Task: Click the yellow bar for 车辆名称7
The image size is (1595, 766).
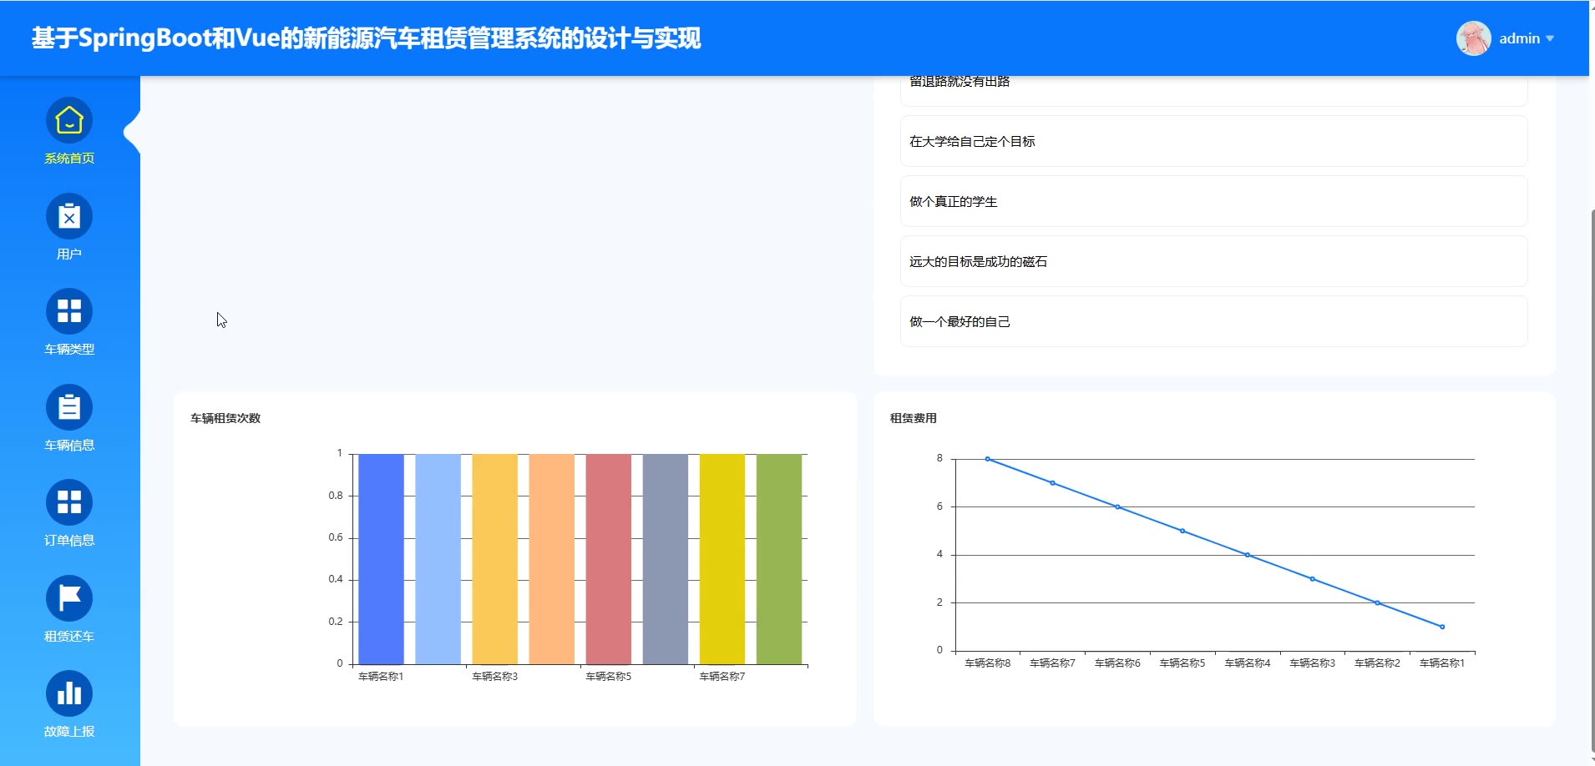Action: coord(722,559)
